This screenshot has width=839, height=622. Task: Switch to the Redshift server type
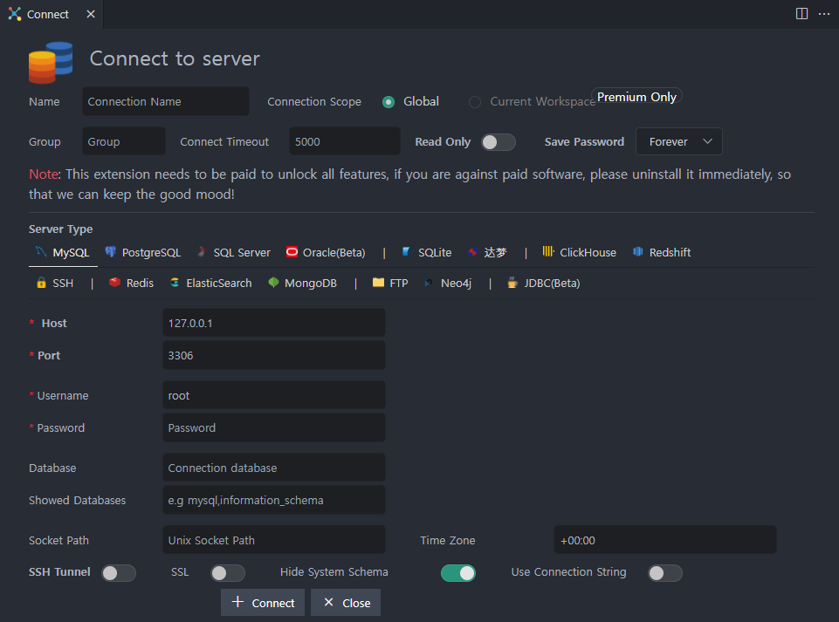click(x=662, y=252)
